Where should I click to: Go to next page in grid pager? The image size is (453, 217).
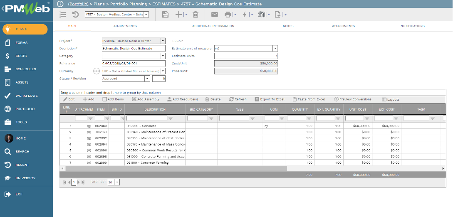pos(78,182)
